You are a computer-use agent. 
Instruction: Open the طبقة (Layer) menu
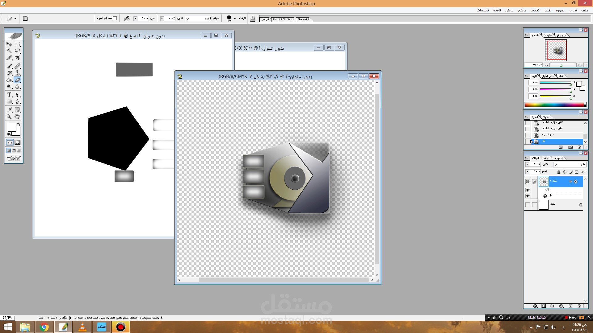coord(548,10)
